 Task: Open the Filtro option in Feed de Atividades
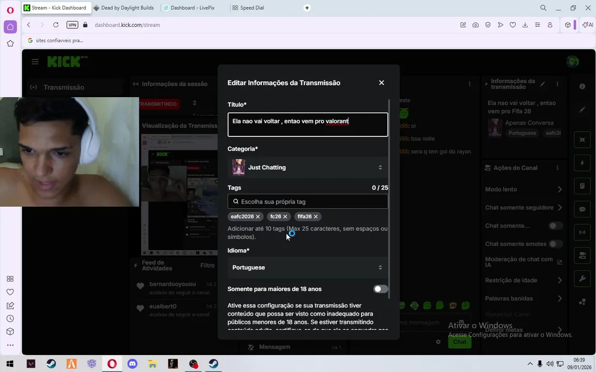coord(207,266)
